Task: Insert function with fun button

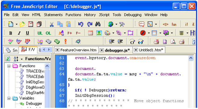Action: click(x=174, y=24)
